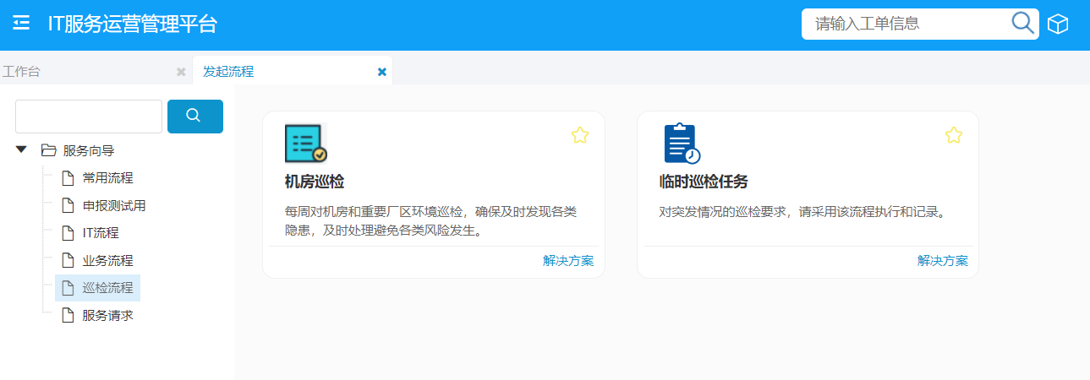
Task: Select 常用流程 in the service tree
Action: [x=107, y=178]
